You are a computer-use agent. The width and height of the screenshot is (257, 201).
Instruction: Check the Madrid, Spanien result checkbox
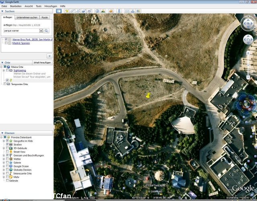pos(6,43)
